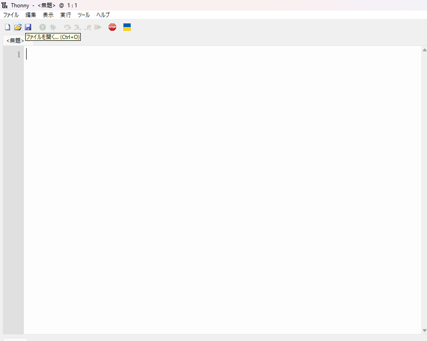Start debugging with the bug icon
The width and height of the screenshot is (427, 341).
pos(53,27)
